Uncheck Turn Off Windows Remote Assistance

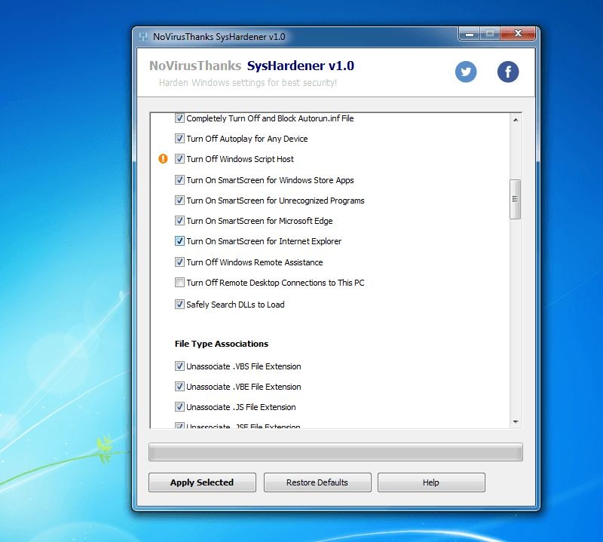pyautogui.click(x=179, y=262)
